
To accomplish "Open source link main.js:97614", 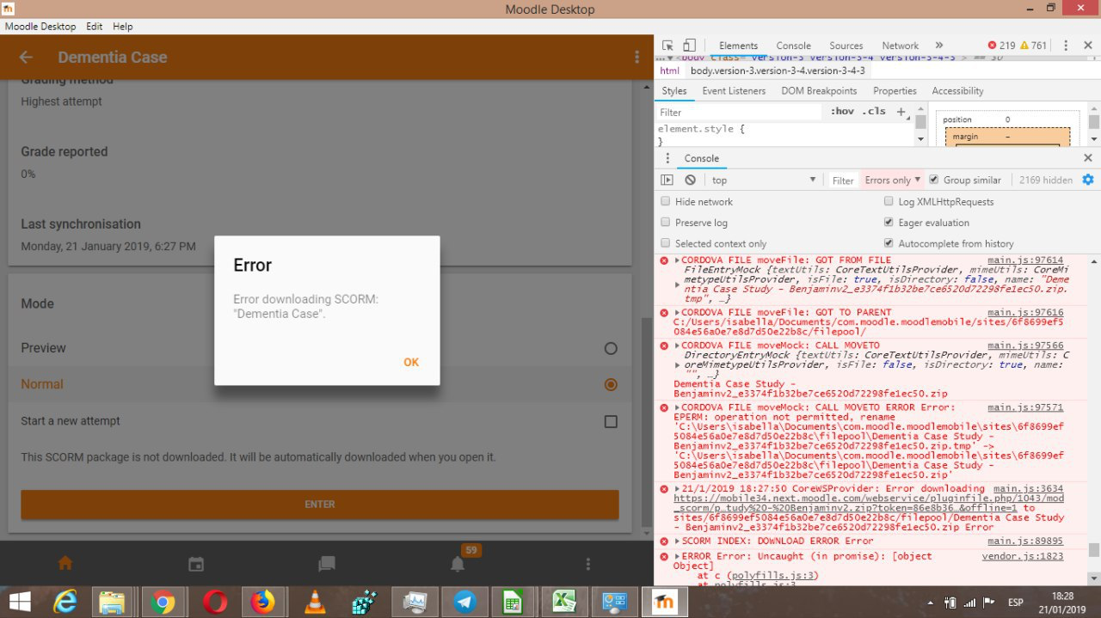I will click(1025, 260).
